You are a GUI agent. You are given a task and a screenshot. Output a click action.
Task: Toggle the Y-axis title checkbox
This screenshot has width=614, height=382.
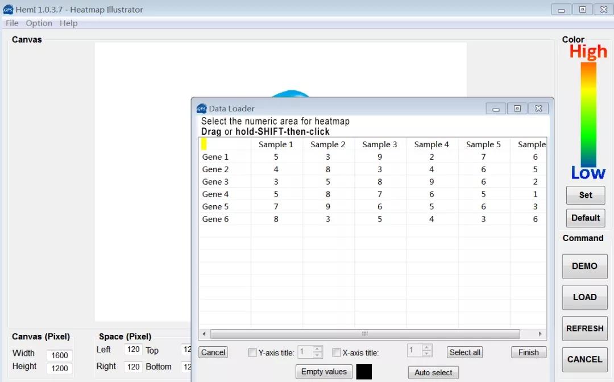(252, 352)
